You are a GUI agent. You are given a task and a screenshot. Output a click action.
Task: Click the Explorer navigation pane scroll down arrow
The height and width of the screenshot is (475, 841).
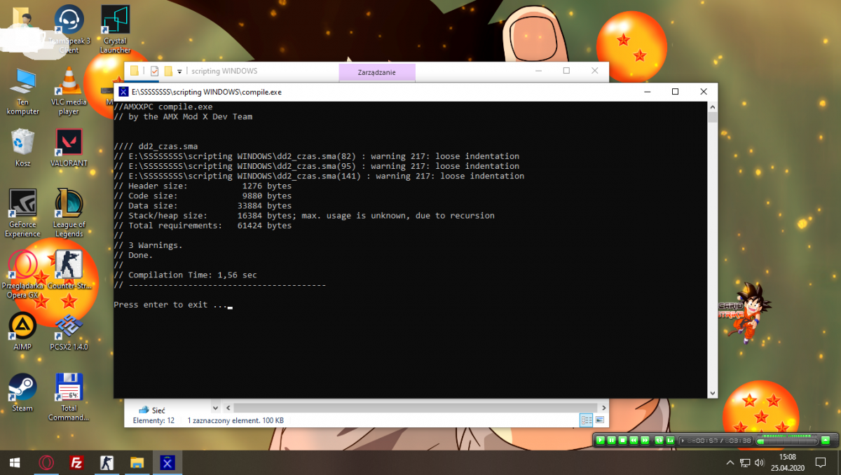click(x=216, y=408)
